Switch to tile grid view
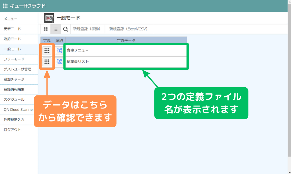The image size is (291, 174). point(46,29)
